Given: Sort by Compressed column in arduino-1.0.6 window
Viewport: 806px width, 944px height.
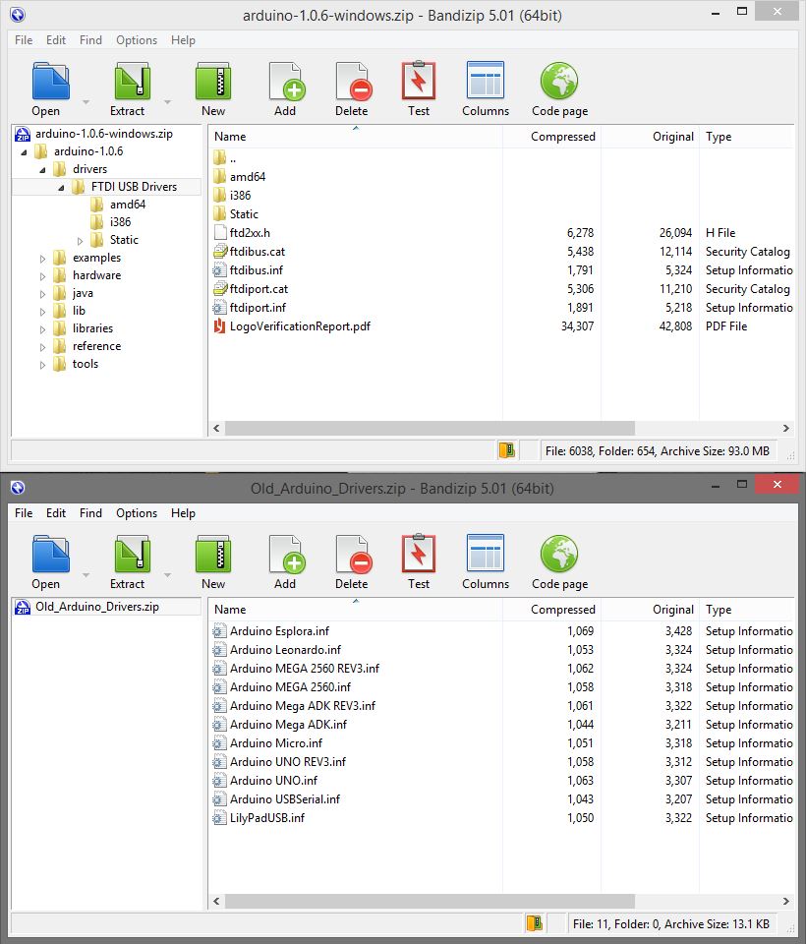Looking at the screenshot, I should (x=551, y=137).
